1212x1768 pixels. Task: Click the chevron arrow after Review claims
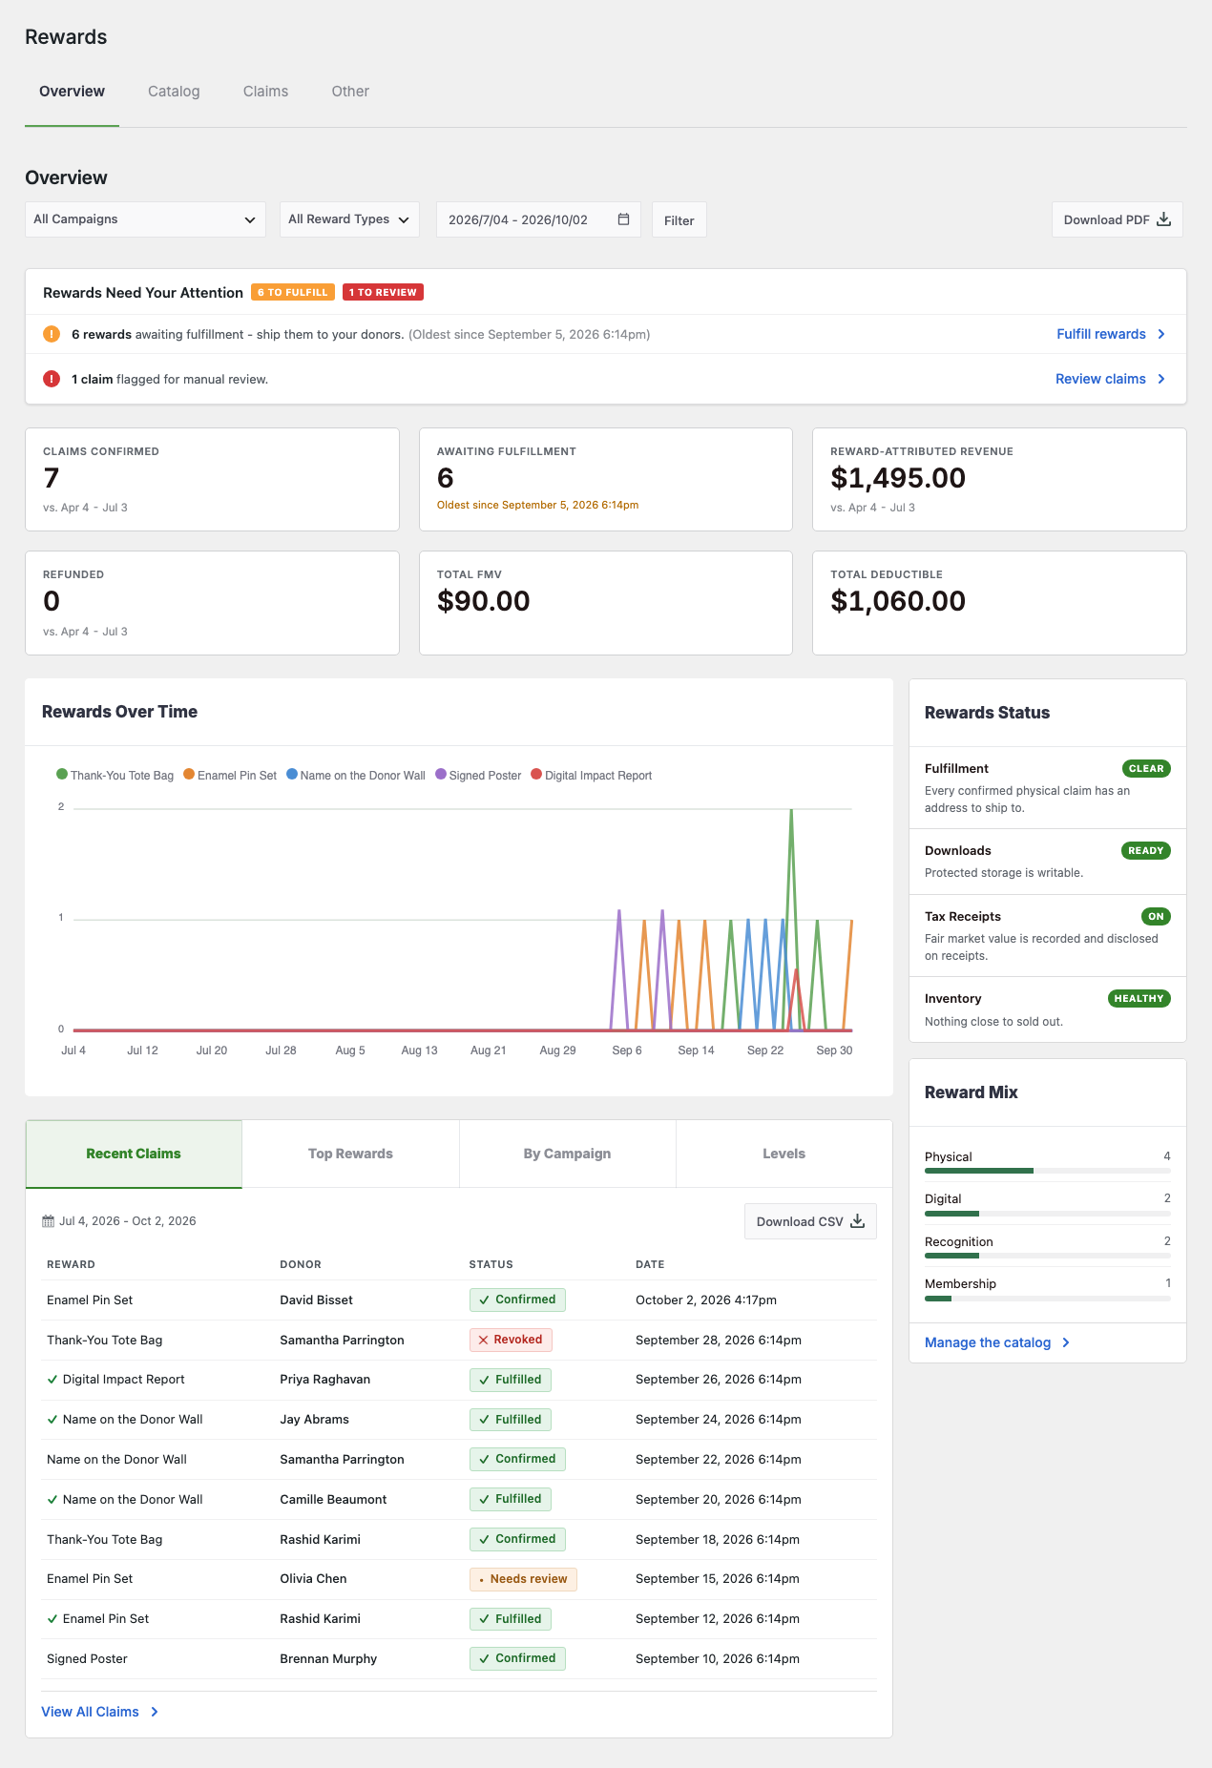point(1161,379)
